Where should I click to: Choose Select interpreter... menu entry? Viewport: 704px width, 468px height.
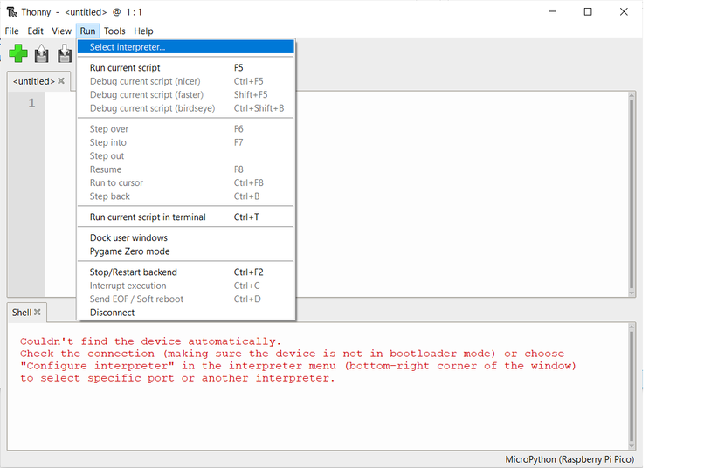186,46
